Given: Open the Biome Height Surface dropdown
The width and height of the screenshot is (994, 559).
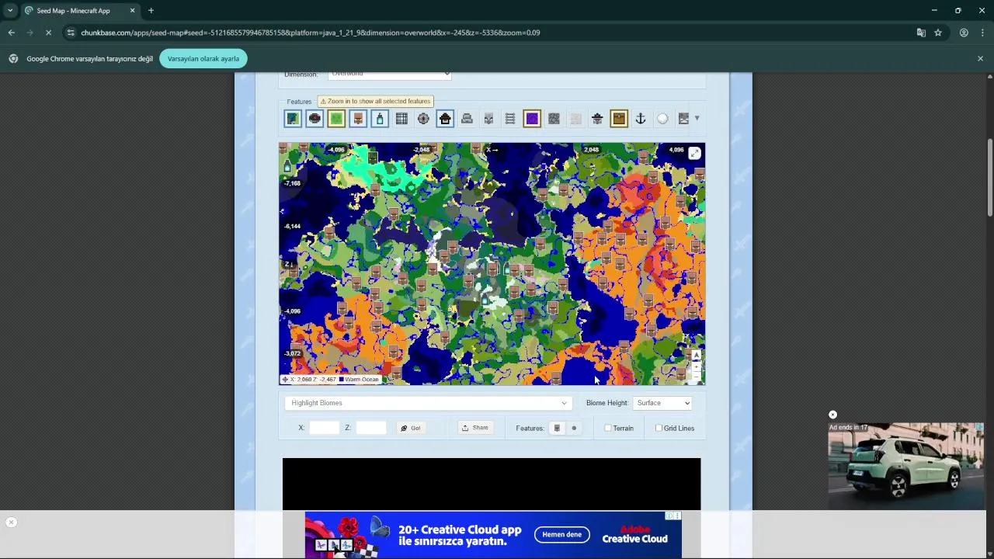Looking at the screenshot, I should coord(662,403).
